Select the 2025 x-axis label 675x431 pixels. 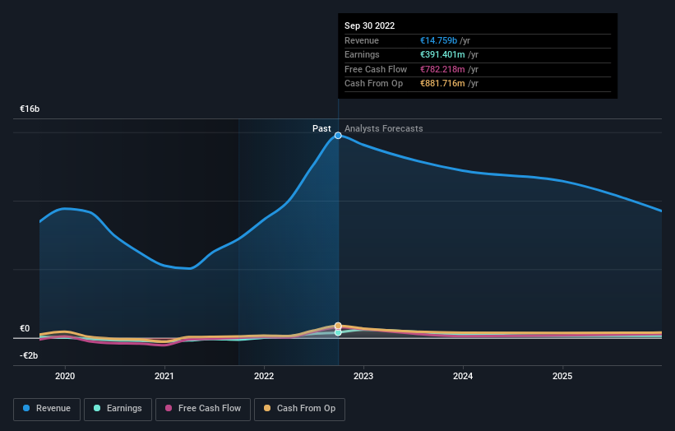(562, 376)
